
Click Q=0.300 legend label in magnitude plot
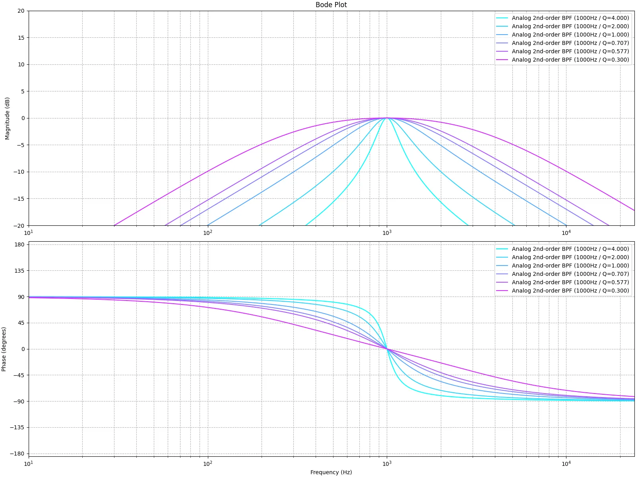point(570,60)
